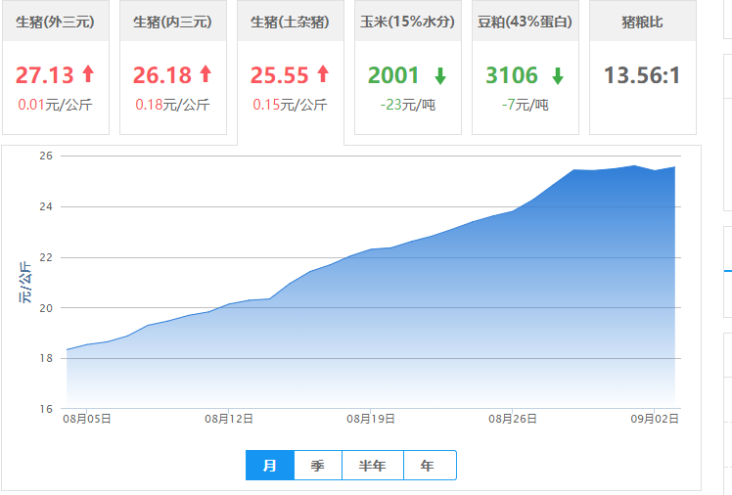Click the 26.18 price value
The image size is (732, 495).
click(x=162, y=75)
